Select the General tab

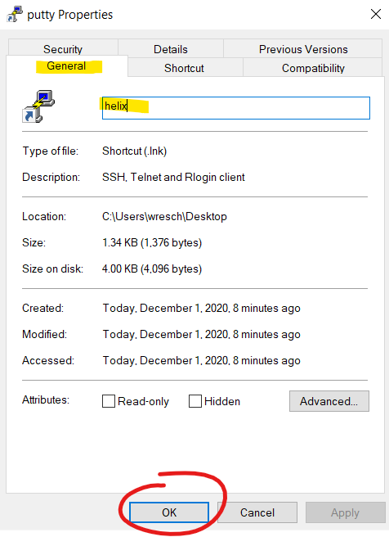coord(67,65)
